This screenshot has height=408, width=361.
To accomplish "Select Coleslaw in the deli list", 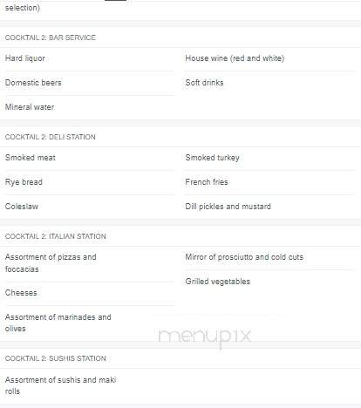I will 22,207.
